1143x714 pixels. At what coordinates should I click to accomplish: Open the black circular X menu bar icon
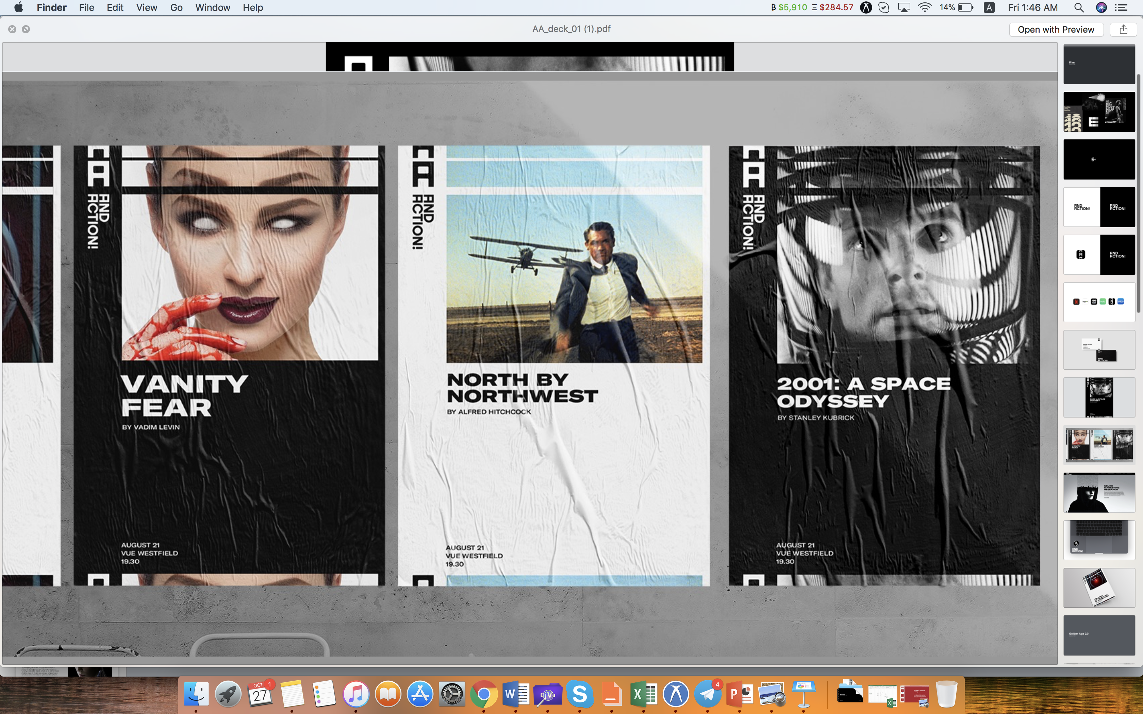[866, 7]
